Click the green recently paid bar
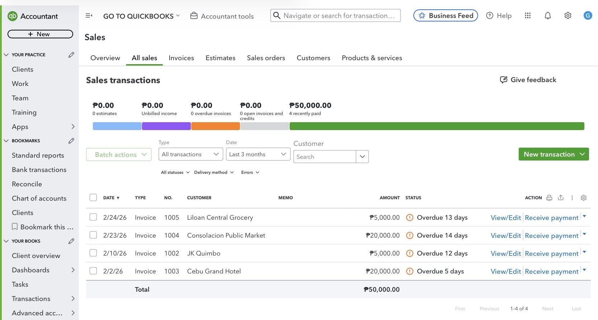598x320 pixels. (x=437, y=126)
